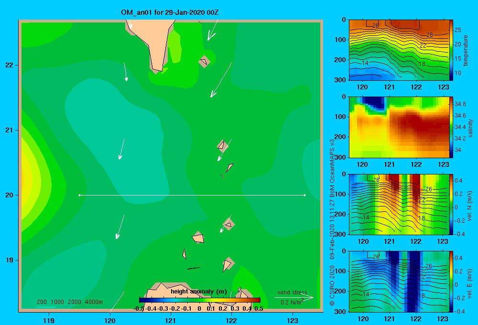Click the 'vel. E (m/s)' axis title
478x325 pixels.
(x=470, y=283)
